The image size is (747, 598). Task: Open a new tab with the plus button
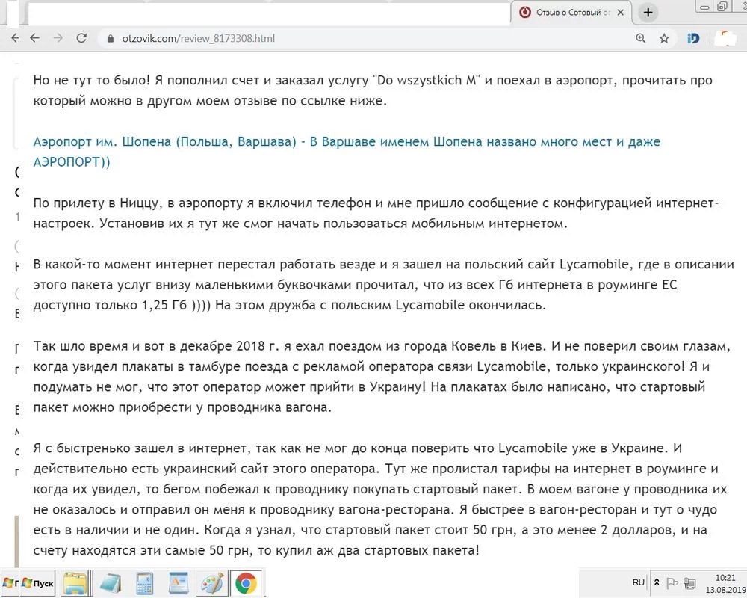pos(648,13)
